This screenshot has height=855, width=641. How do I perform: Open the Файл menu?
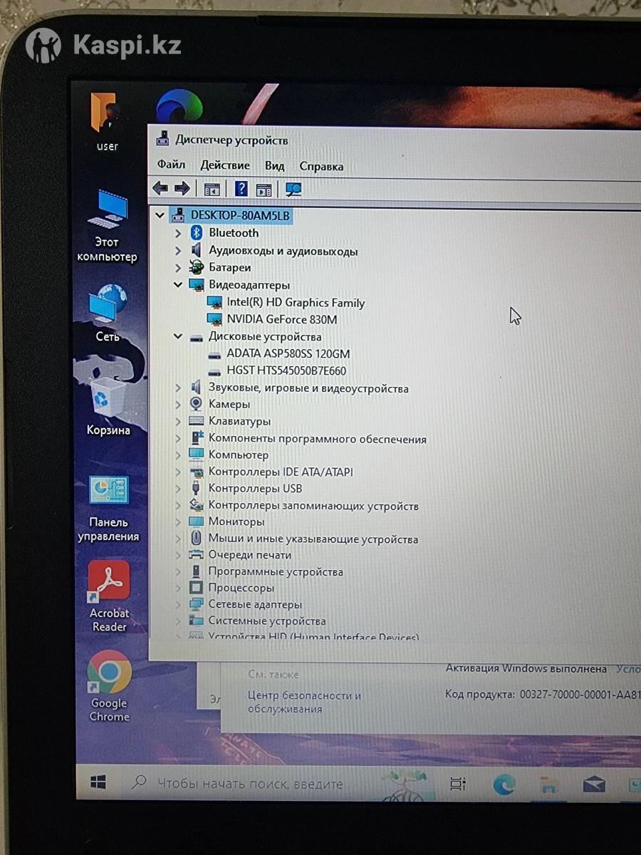[171, 165]
